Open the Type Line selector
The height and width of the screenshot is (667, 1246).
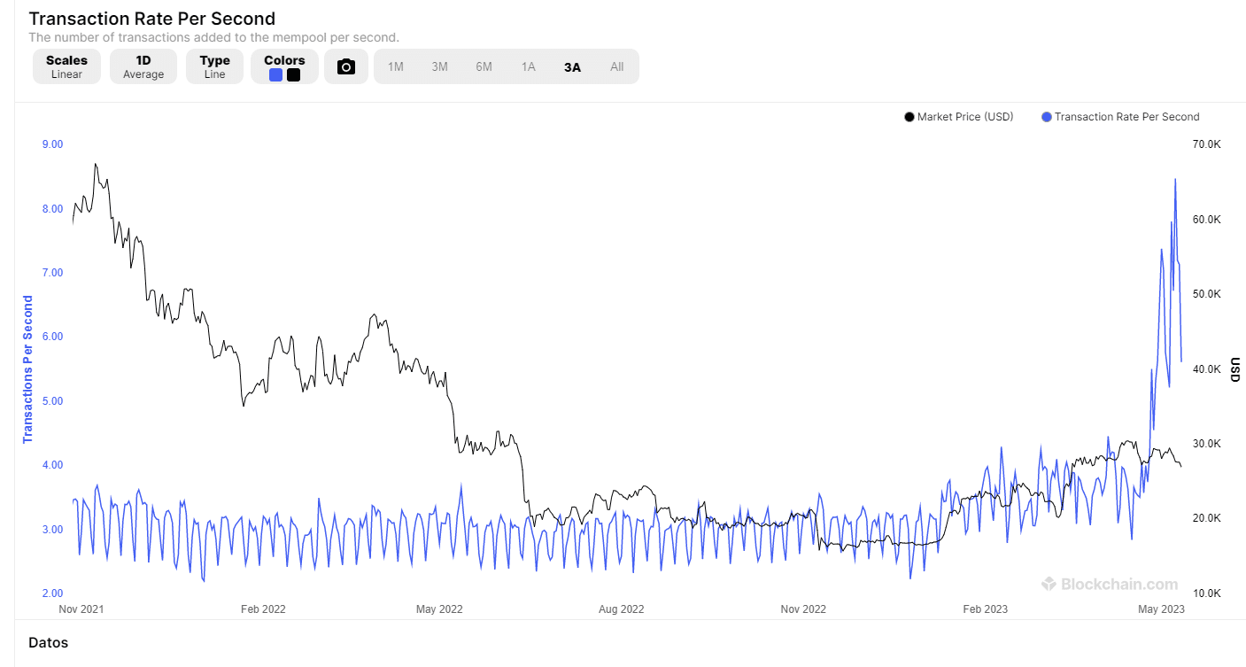214,66
